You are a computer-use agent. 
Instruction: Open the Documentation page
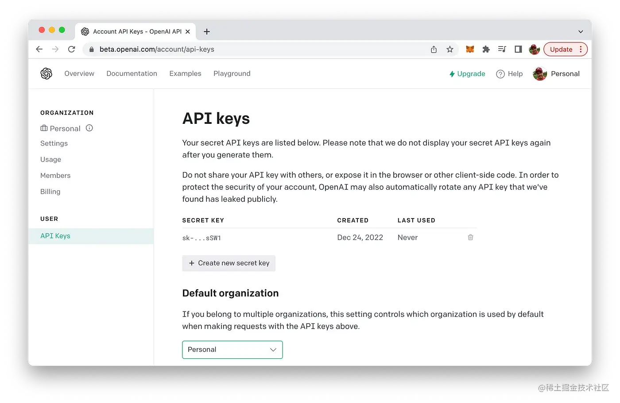(132, 73)
